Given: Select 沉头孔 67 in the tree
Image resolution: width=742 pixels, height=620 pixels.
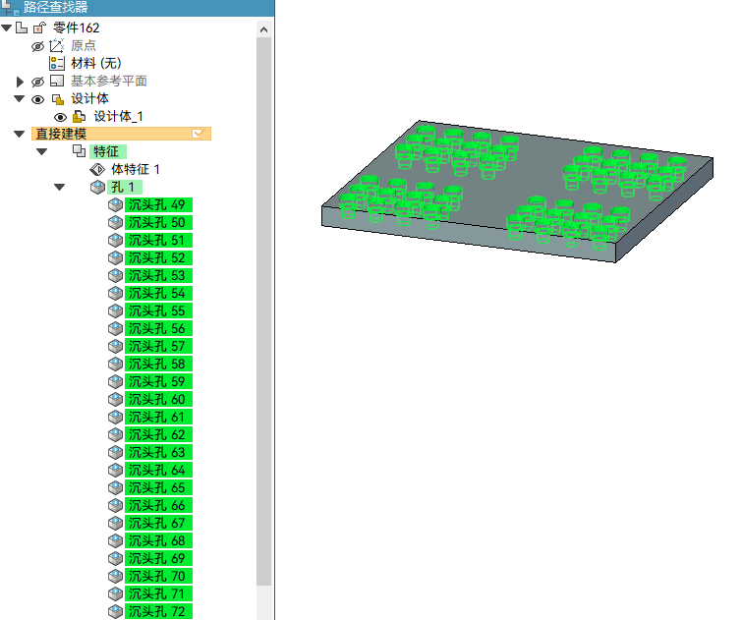Looking at the screenshot, I should tap(158, 523).
